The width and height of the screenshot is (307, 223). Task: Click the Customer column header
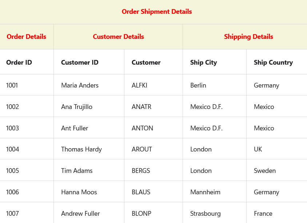(146, 62)
